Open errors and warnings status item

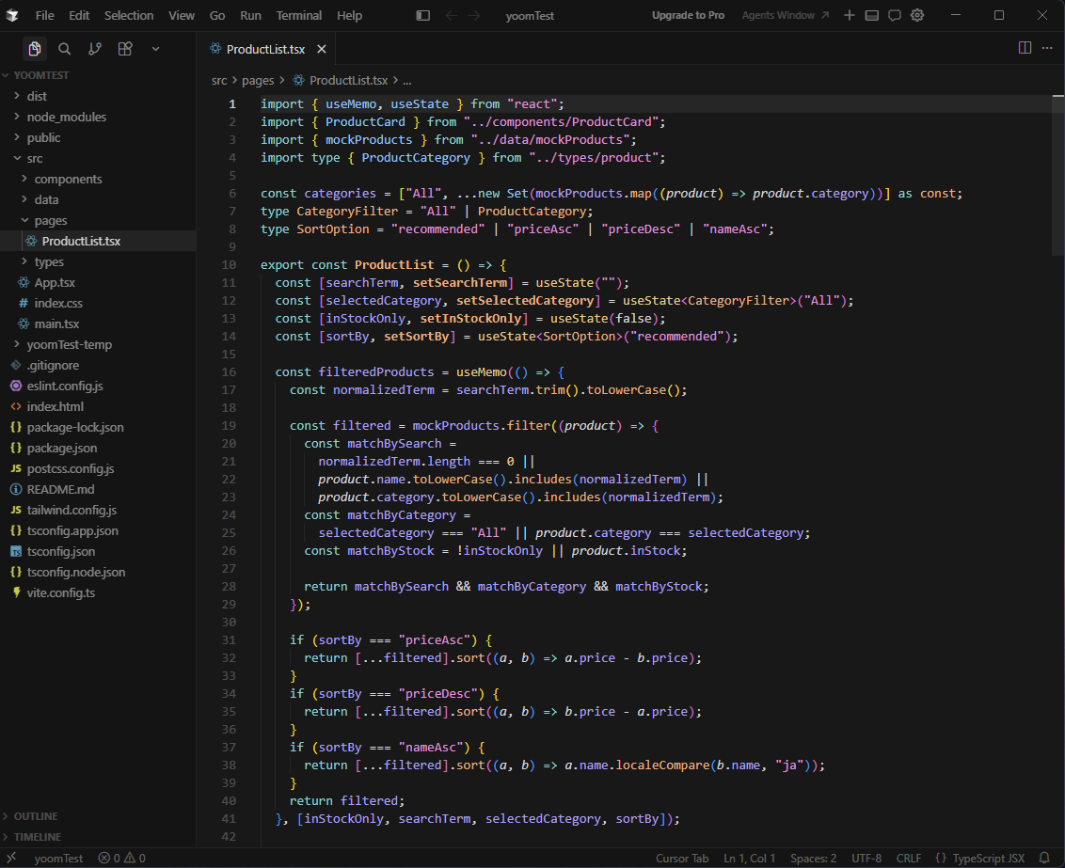point(121,859)
